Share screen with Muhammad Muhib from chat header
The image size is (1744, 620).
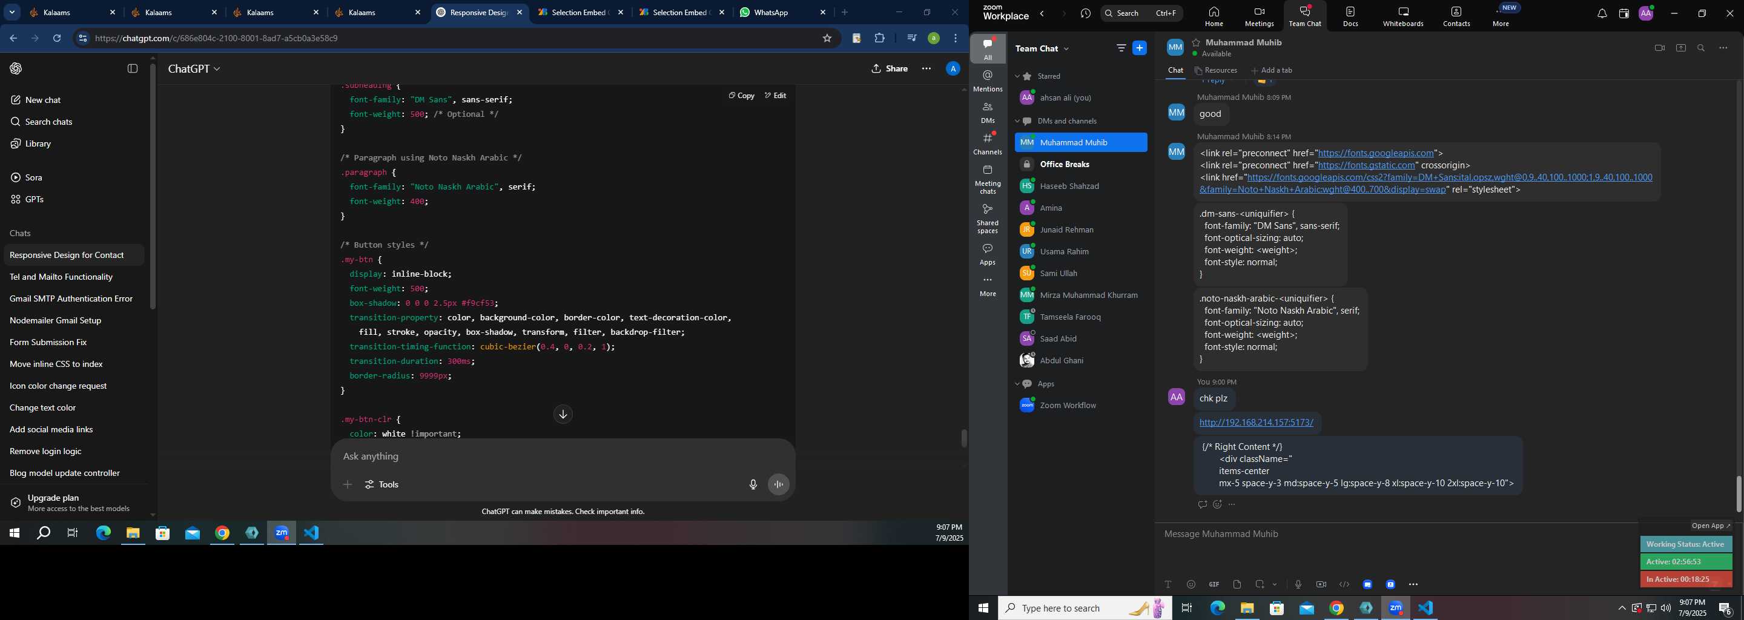1680,48
